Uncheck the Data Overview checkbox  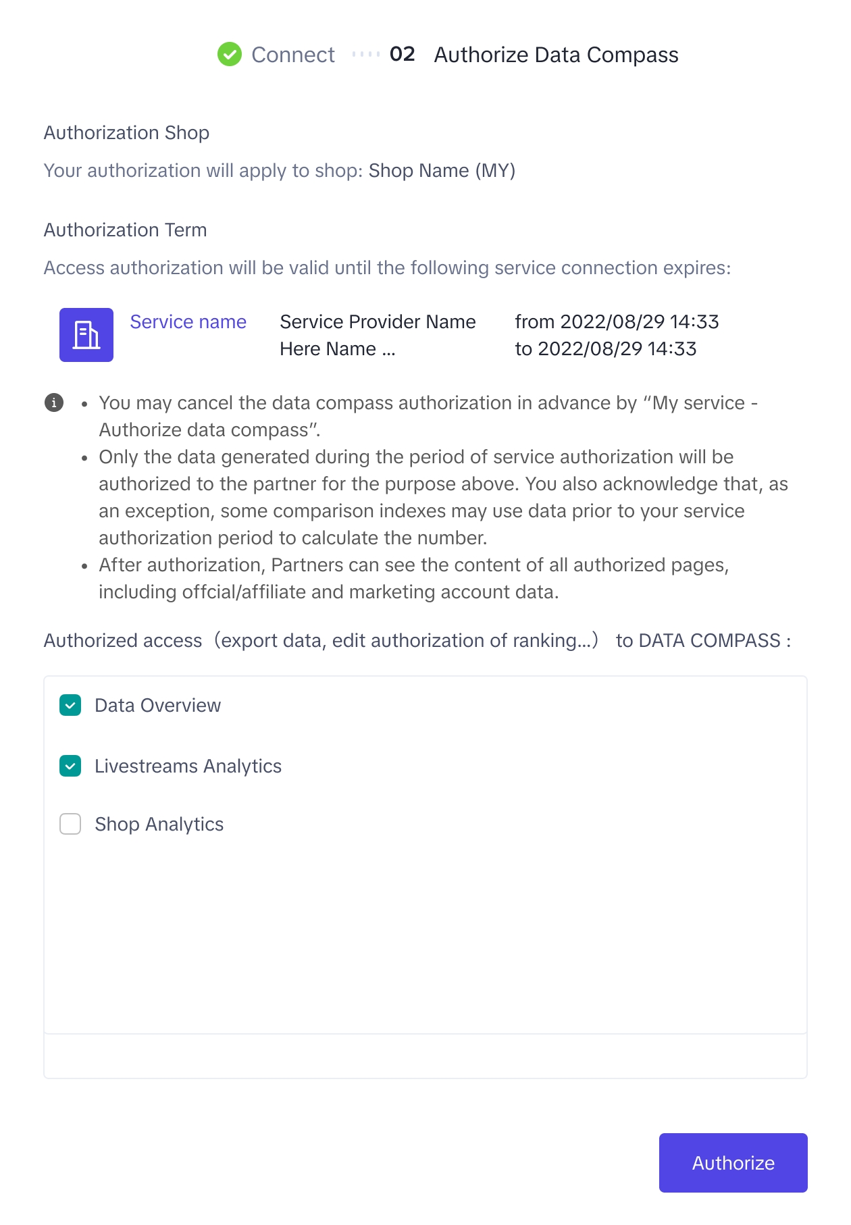70,705
